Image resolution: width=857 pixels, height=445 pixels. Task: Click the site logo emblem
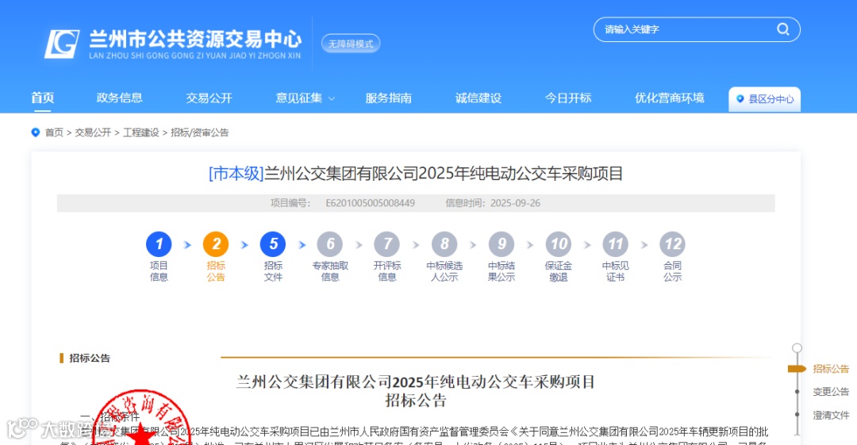click(62, 44)
